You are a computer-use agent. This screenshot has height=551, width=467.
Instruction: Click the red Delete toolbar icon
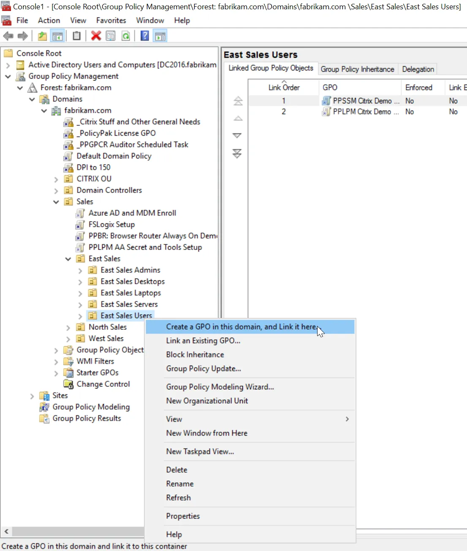(x=96, y=36)
